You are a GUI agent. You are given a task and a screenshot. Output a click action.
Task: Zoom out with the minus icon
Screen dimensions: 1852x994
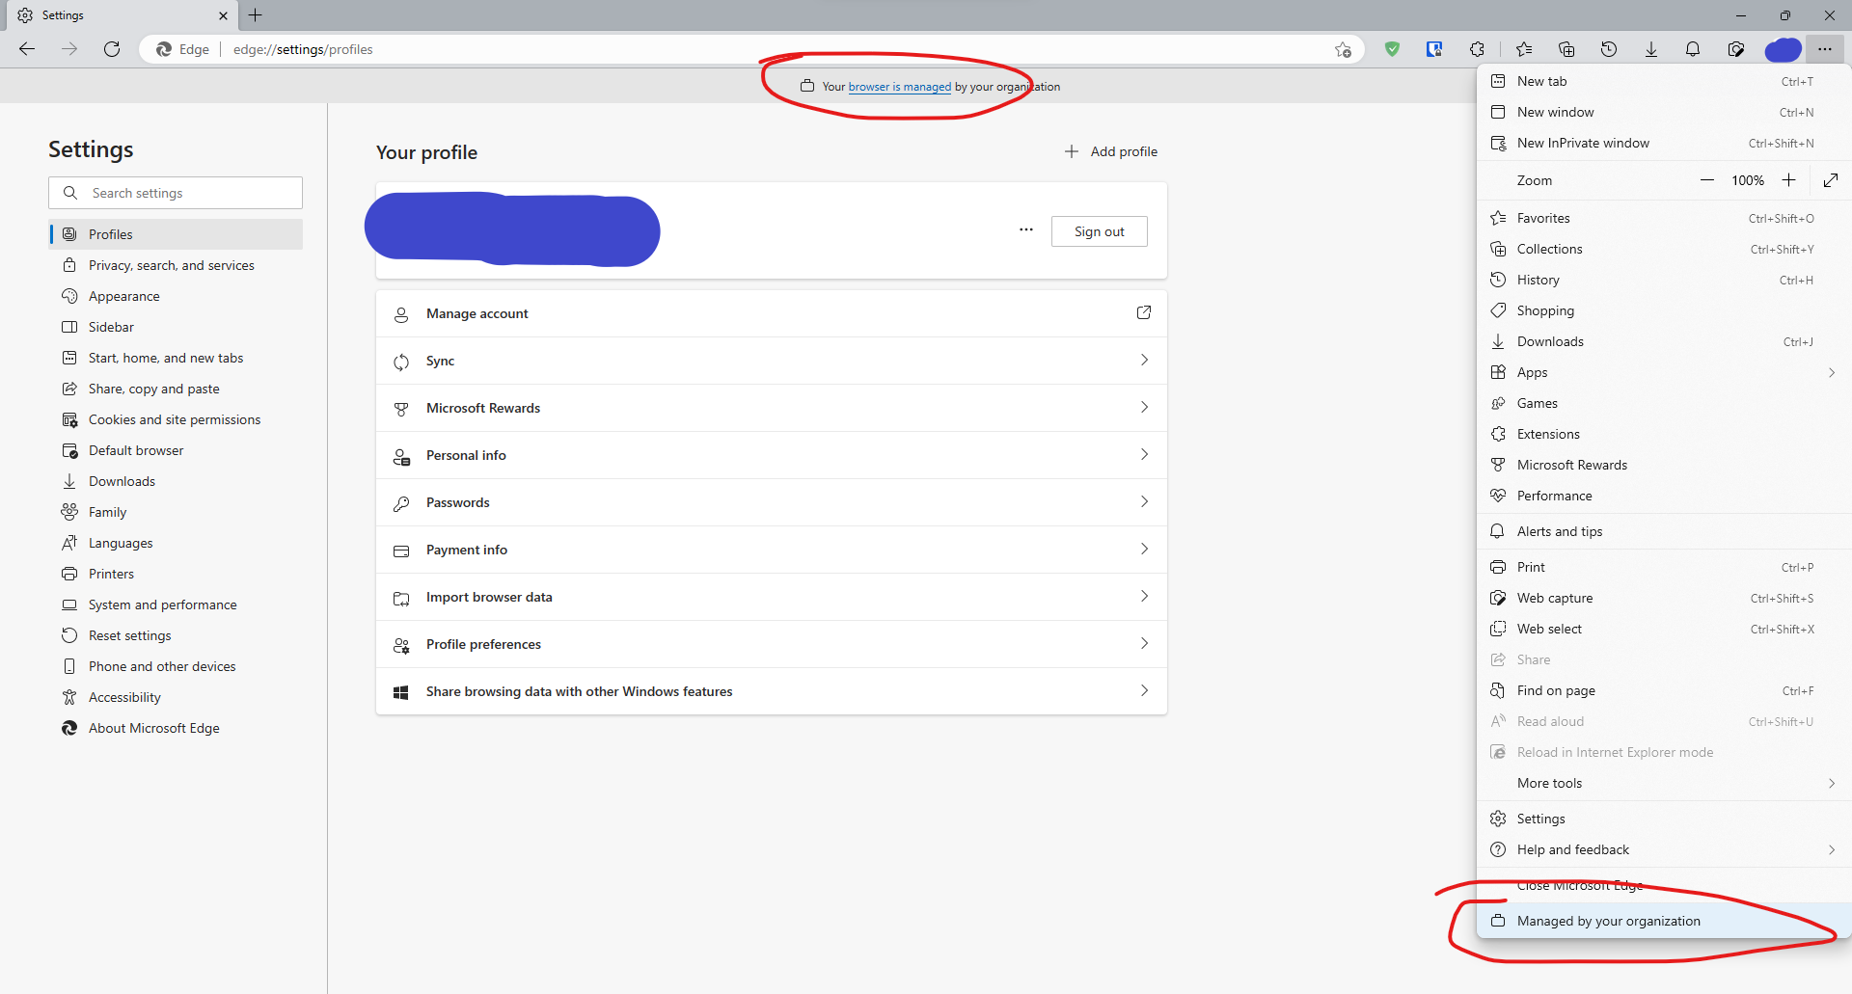1707,180
